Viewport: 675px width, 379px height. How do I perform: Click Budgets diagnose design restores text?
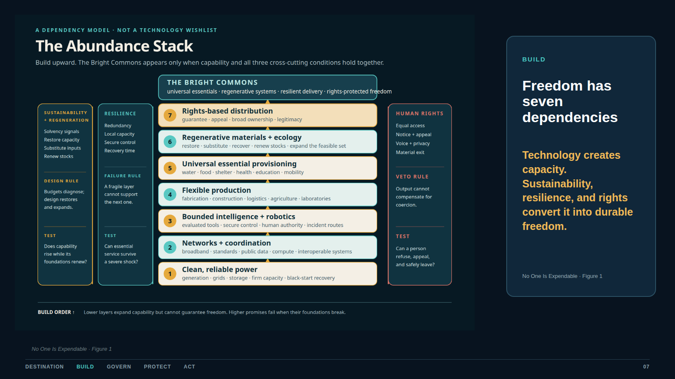(64, 200)
